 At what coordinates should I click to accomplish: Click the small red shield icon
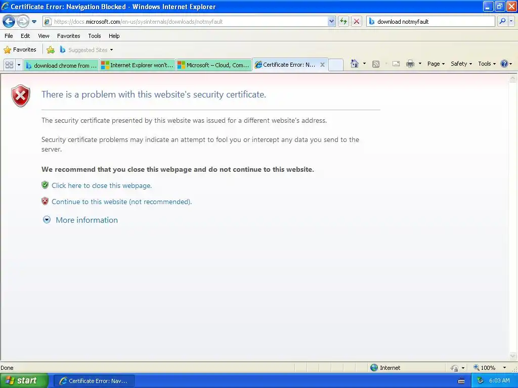[x=45, y=201]
